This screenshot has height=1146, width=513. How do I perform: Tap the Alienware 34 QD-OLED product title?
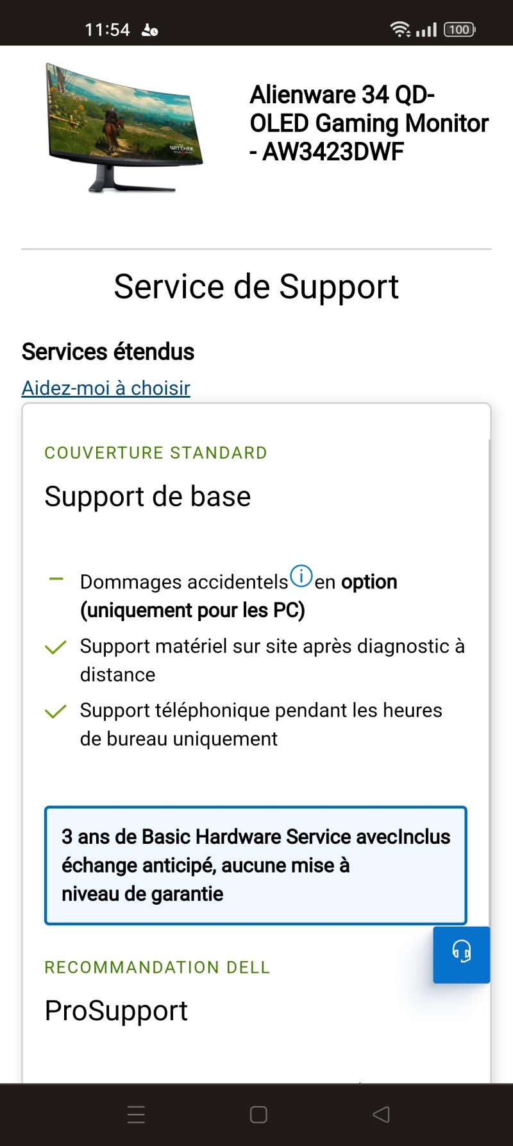pos(369,123)
